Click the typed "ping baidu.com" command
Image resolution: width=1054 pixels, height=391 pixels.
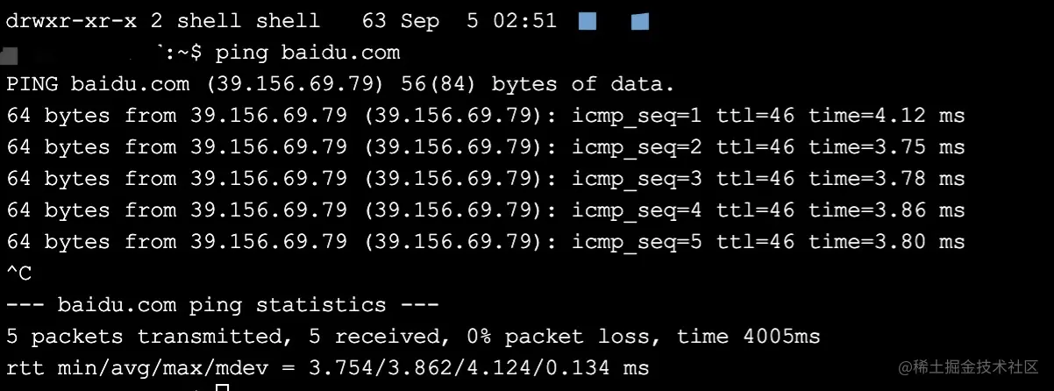coord(307,53)
